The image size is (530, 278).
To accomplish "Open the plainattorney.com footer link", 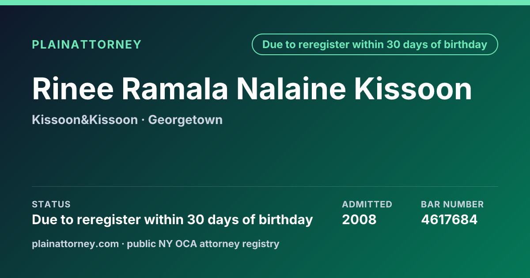I will [x=76, y=244].
